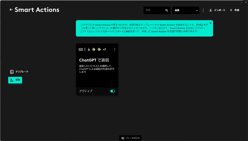Click the インポート import button
Screen dimensions: 248x141
click(x=217, y=10)
